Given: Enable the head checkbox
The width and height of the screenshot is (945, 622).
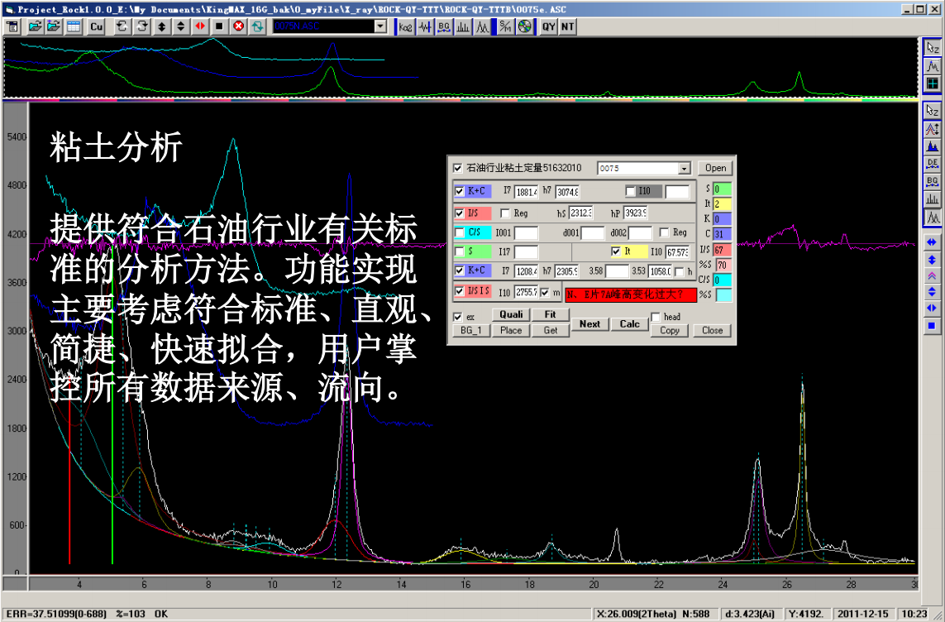Looking at the screenshot, I should pyautogui.click(x=656, y=317).
